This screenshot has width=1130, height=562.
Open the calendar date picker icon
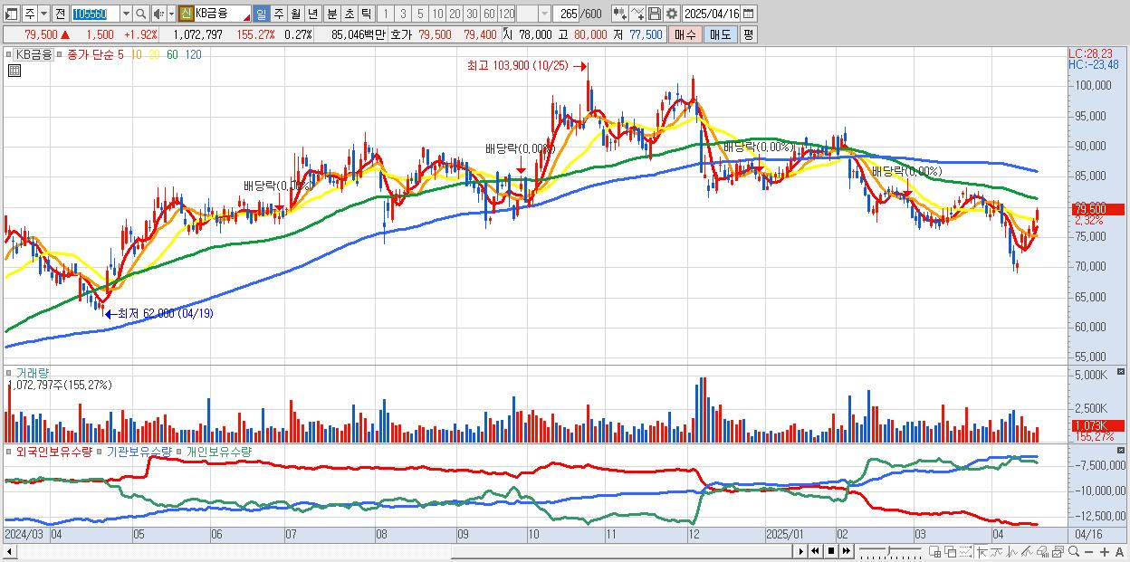(749, 14)
